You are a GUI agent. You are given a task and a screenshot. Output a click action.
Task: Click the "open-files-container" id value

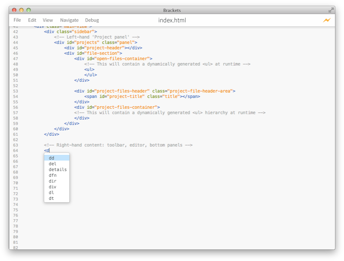point(122,59)
